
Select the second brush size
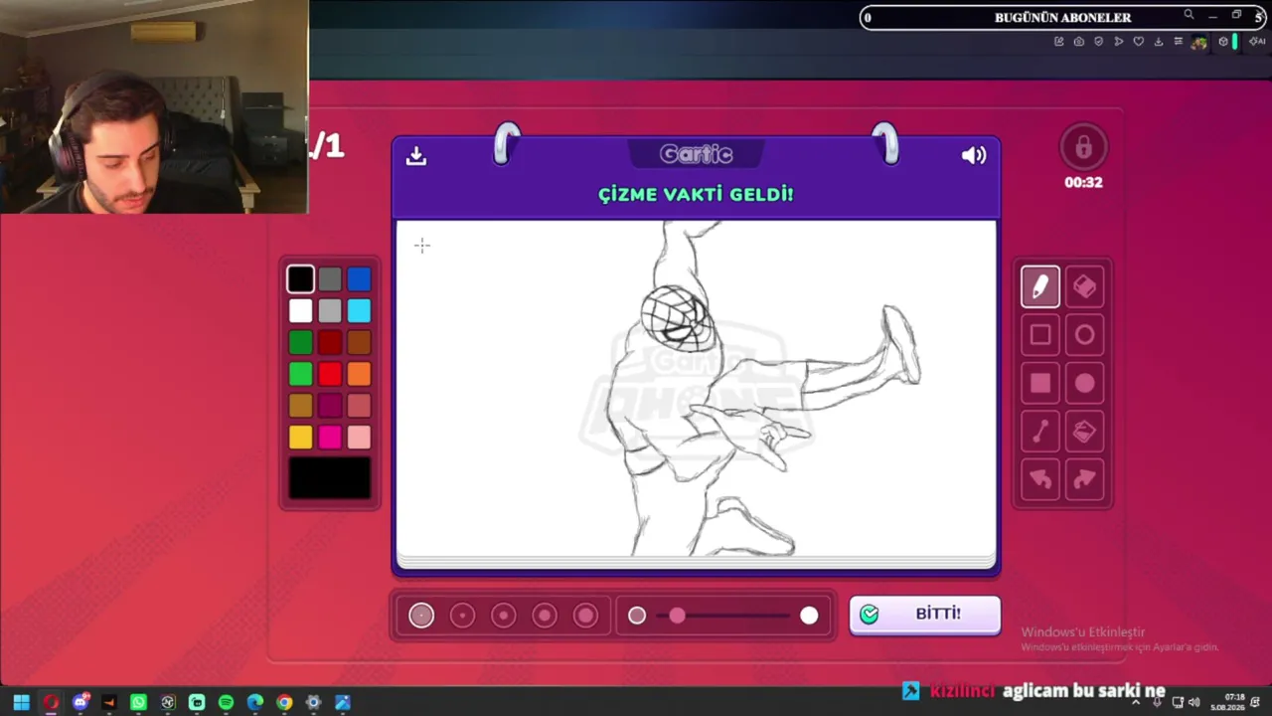[x=462, y=616]
